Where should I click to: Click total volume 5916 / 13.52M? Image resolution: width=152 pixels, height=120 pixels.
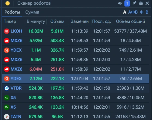pos(130,107)
